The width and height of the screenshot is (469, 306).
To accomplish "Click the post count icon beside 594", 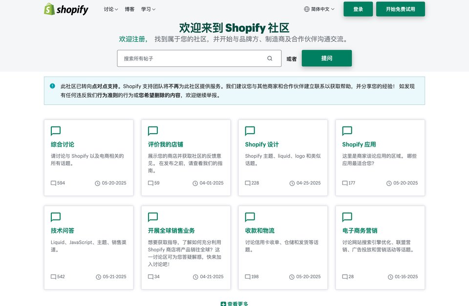I will (x=53, y=183).
